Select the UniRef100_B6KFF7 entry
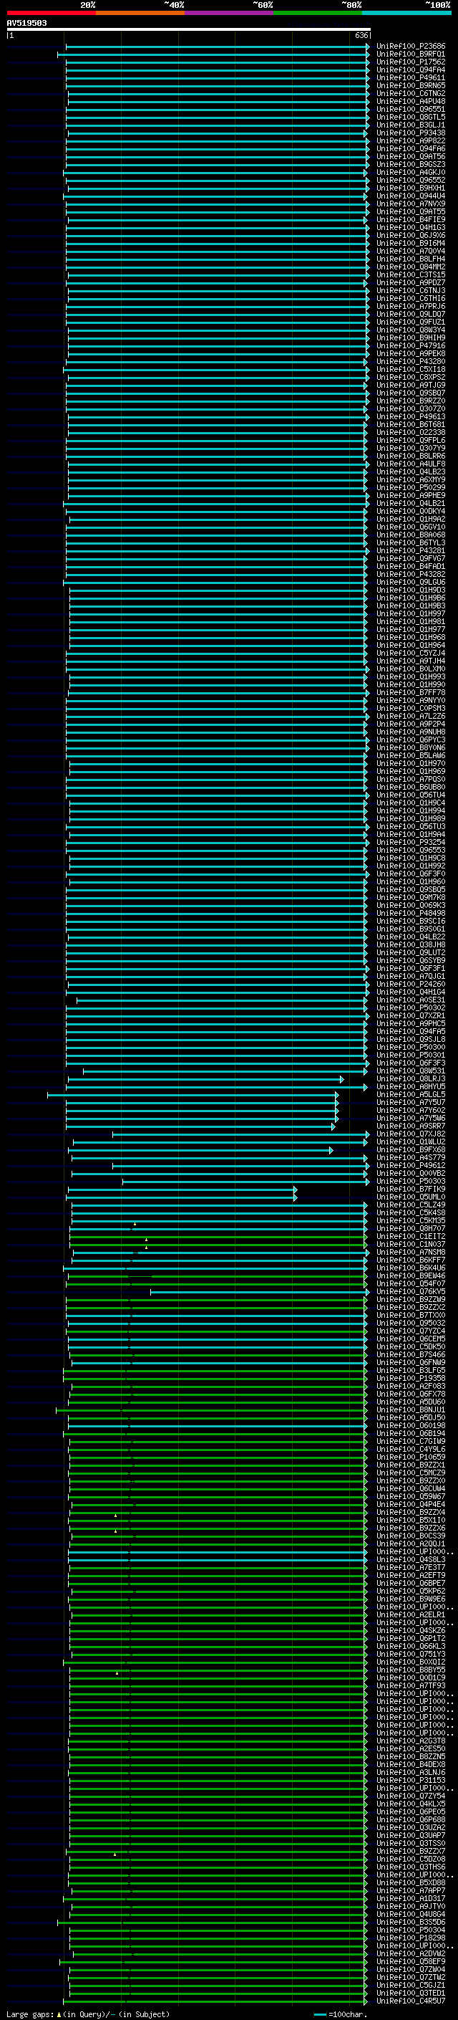The image size is (458, 2020). coord(410,1260)
